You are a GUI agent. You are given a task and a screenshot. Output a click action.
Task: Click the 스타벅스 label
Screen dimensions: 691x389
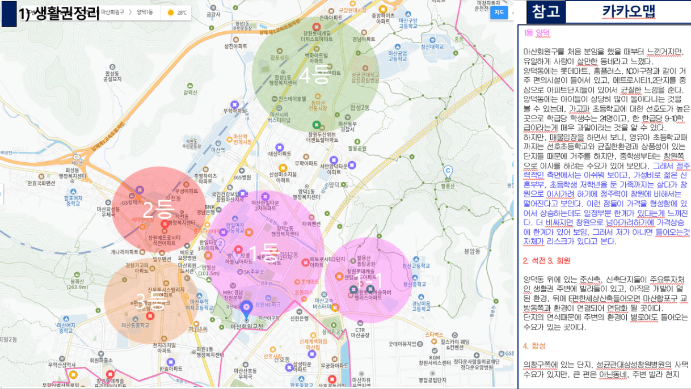(433, 335)
